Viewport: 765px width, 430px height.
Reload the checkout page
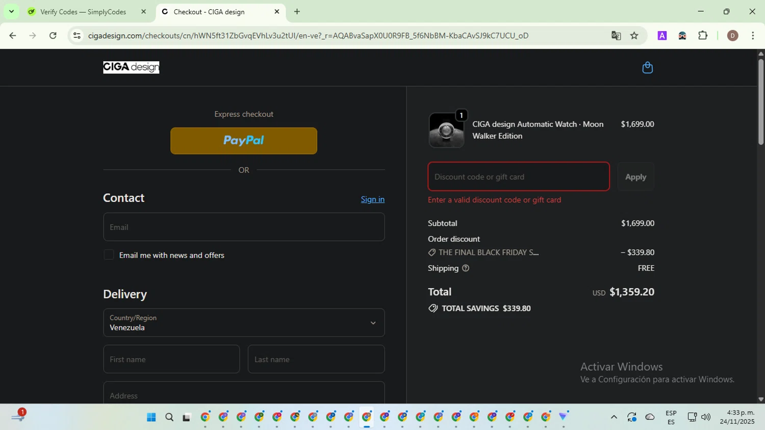pyautogui.click(x=53, y=36)
